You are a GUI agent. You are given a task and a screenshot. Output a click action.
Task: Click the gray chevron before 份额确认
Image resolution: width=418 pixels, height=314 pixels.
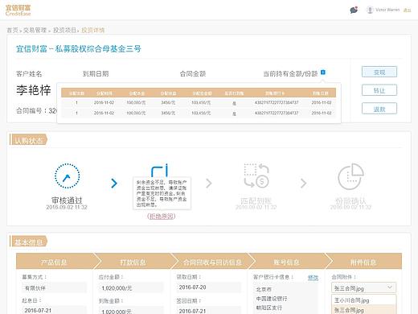coord(303,184)
